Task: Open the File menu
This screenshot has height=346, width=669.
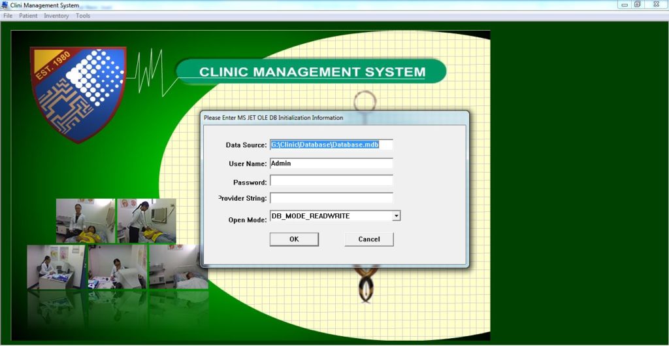Action: (x=8, y=16)
